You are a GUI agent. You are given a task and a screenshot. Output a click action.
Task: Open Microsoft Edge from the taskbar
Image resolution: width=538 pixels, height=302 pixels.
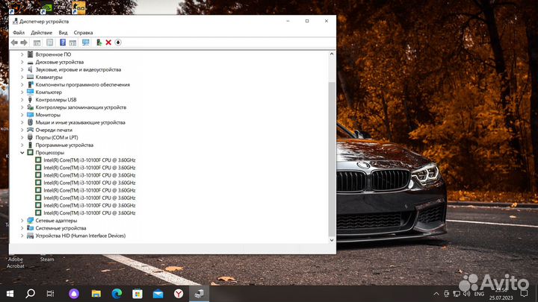pos(116,294)
